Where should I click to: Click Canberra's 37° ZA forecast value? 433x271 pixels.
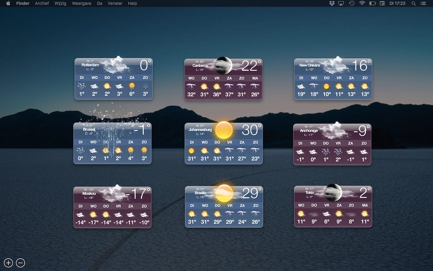point(229,95)
